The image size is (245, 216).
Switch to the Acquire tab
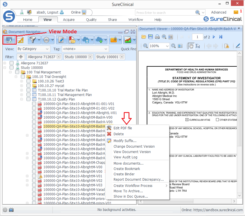click(69, 19)
